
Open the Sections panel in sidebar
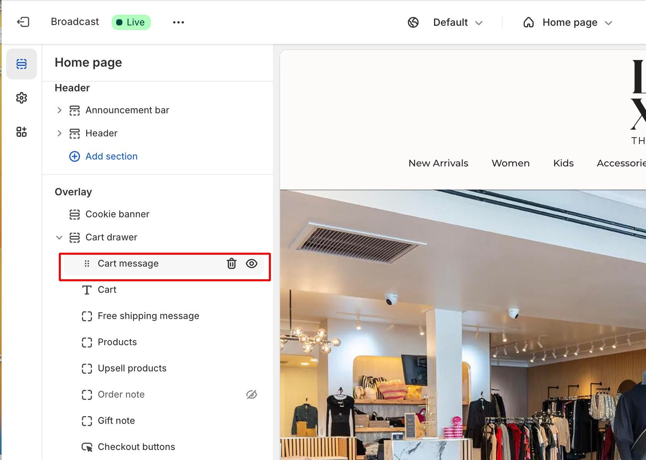point(22,64)
